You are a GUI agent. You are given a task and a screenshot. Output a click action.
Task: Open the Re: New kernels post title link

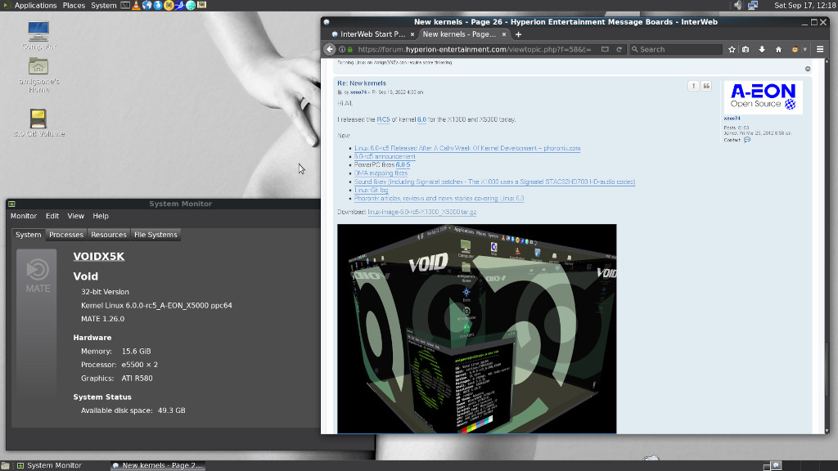pyautogui.click(x=361, y=83)
